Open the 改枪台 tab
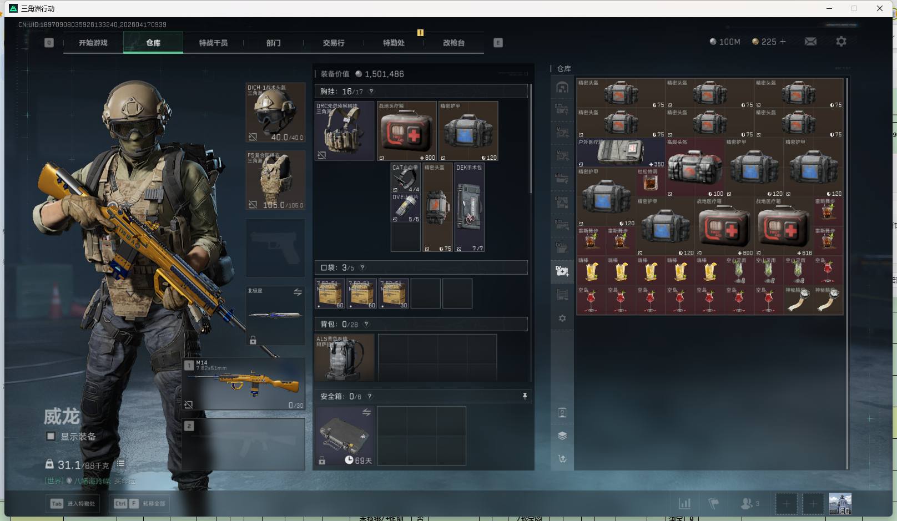Viewport: 897px width, 521px height. [453, 43]
